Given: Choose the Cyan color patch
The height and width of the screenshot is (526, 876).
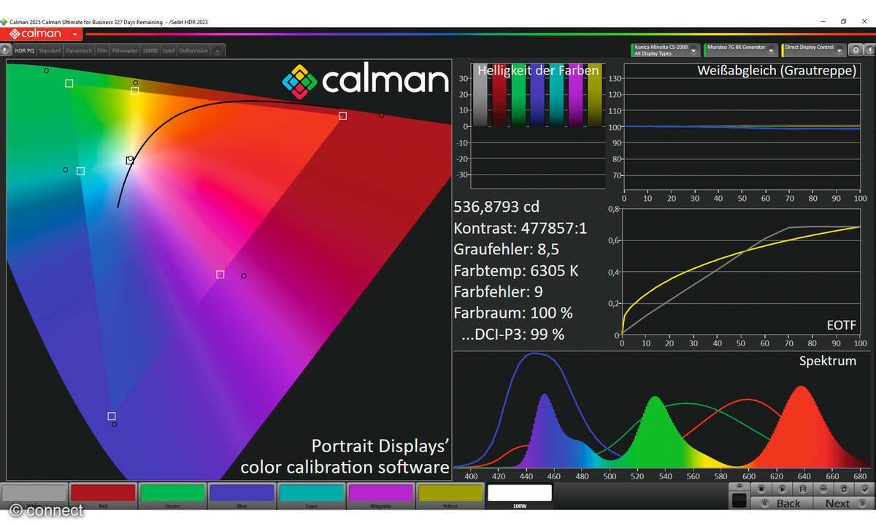Looking at the screenshot, I should (x=312, y=495).
